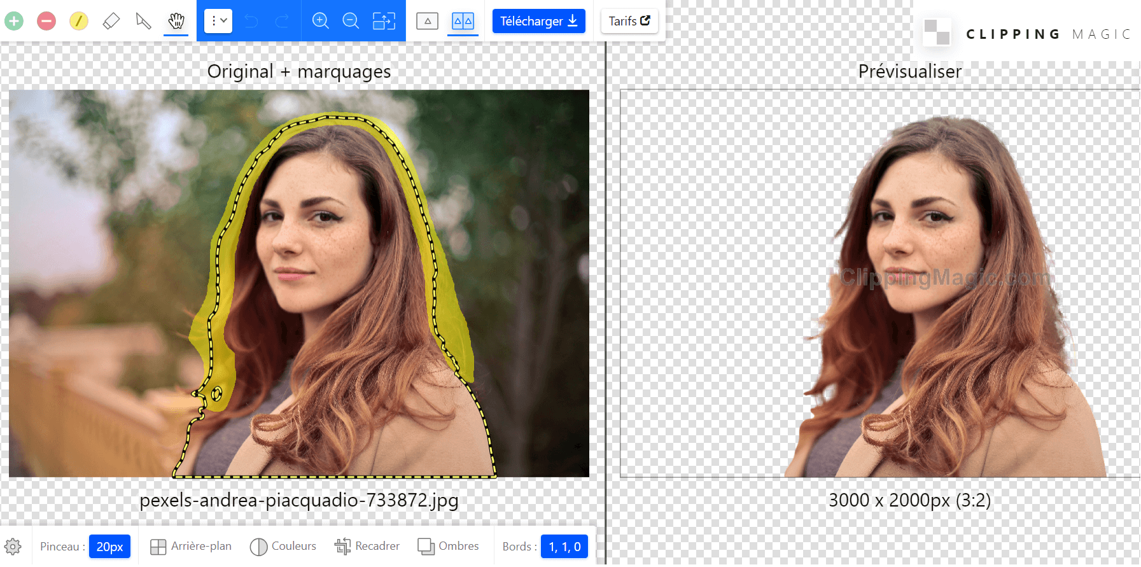1141x567 pixels.
Task: Select the Eraser tool
Action: [111, 21]
